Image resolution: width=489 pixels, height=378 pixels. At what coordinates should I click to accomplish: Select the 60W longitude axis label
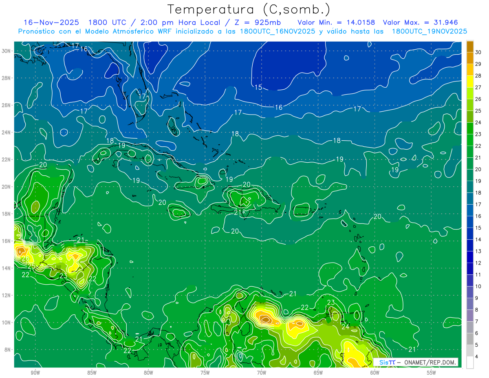pos(375,373)
